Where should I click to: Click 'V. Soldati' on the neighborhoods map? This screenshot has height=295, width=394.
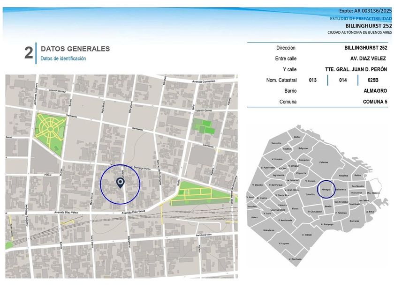[307, 235]
